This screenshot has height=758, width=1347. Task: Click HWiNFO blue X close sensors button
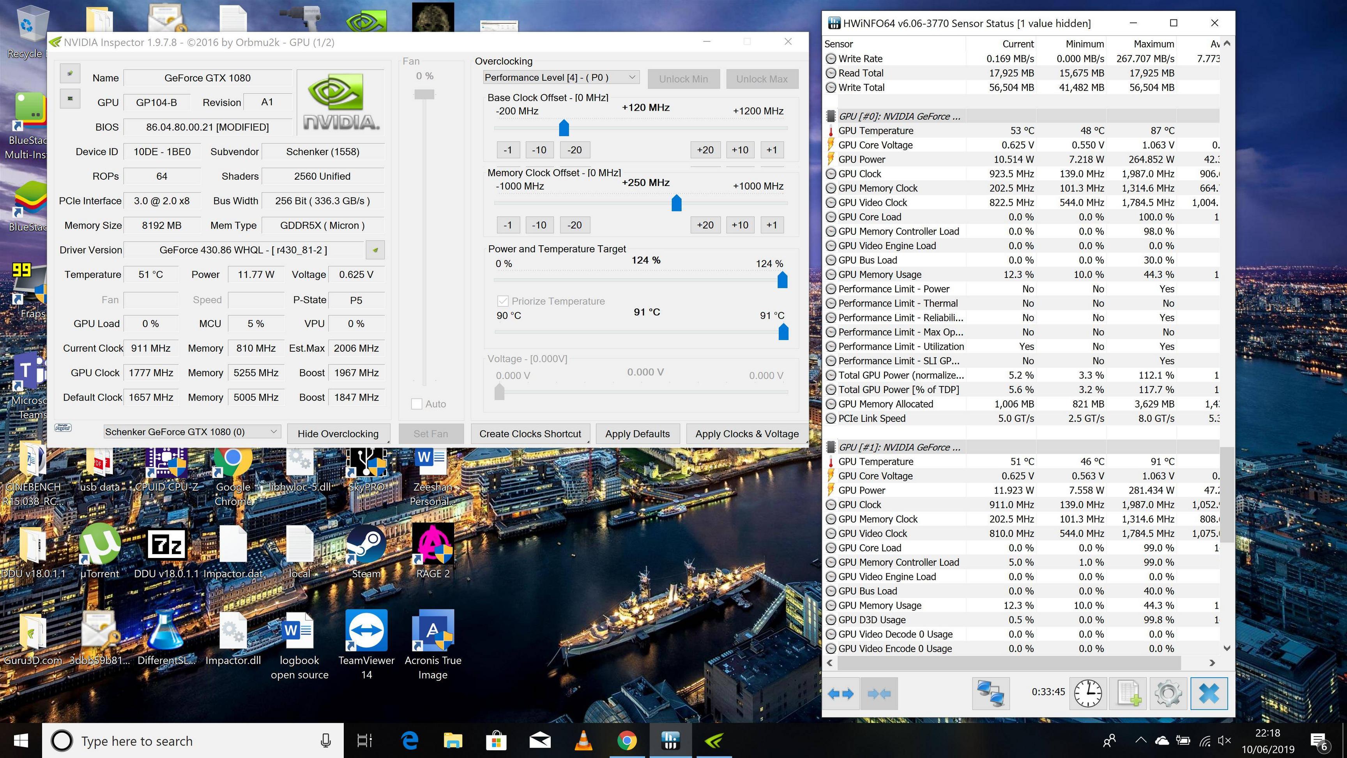pos(1209,694)
